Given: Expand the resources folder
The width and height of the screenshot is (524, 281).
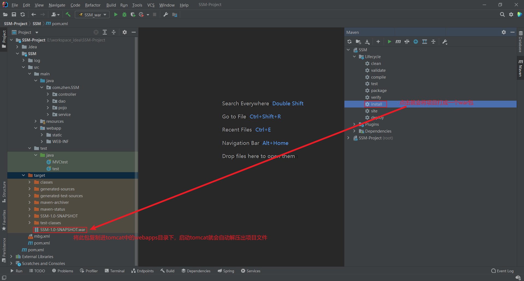Looking at the screenshot, I should [35, 121].
